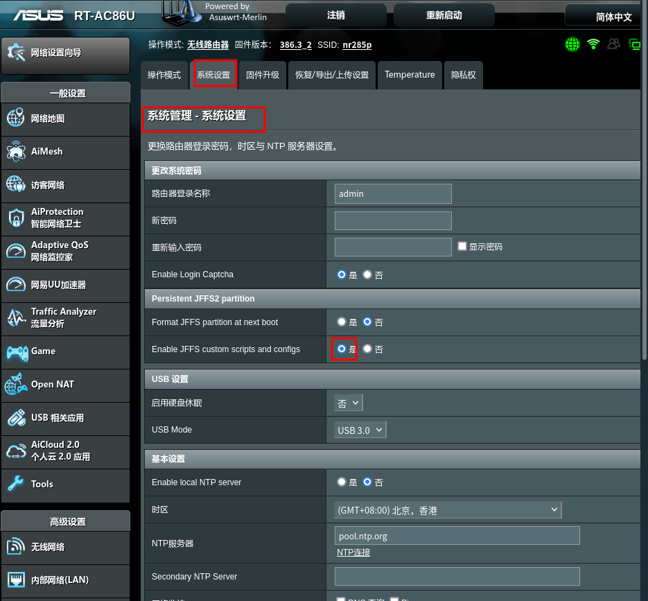The width and height of the screenshot is (648, 601).
Task: Select 否 for Enable Login Captcha
Action: (x=367, y=275)
